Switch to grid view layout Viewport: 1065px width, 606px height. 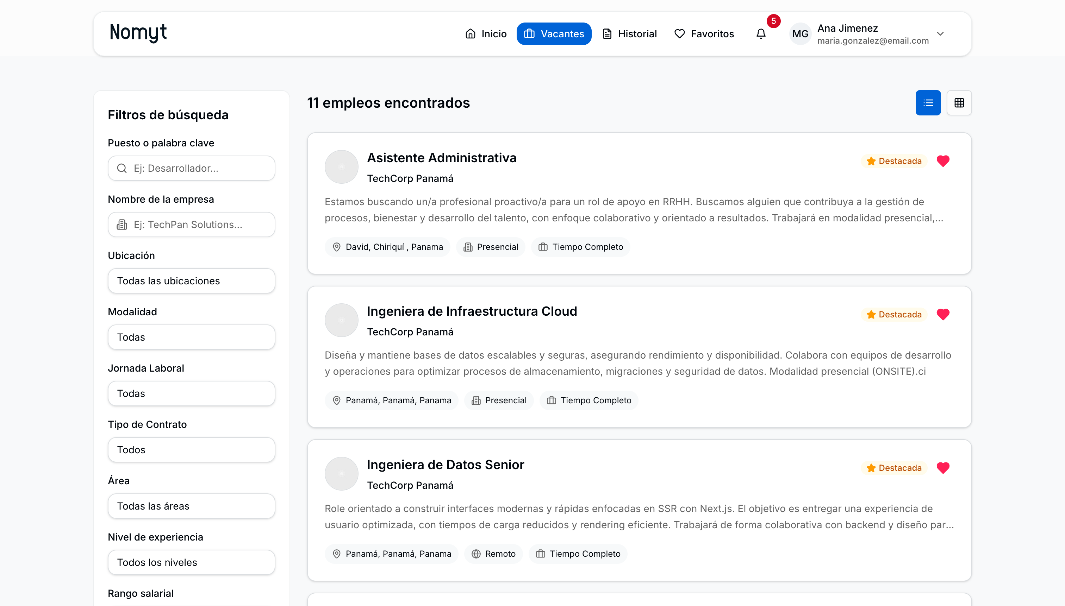[x=959, y=102]
